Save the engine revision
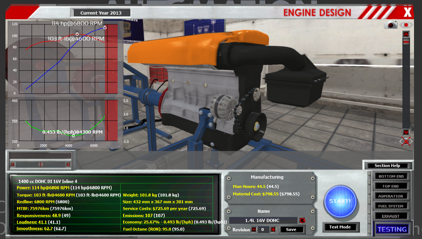Image resolution: width=422 pixels, height=239 pixels. 291,230
